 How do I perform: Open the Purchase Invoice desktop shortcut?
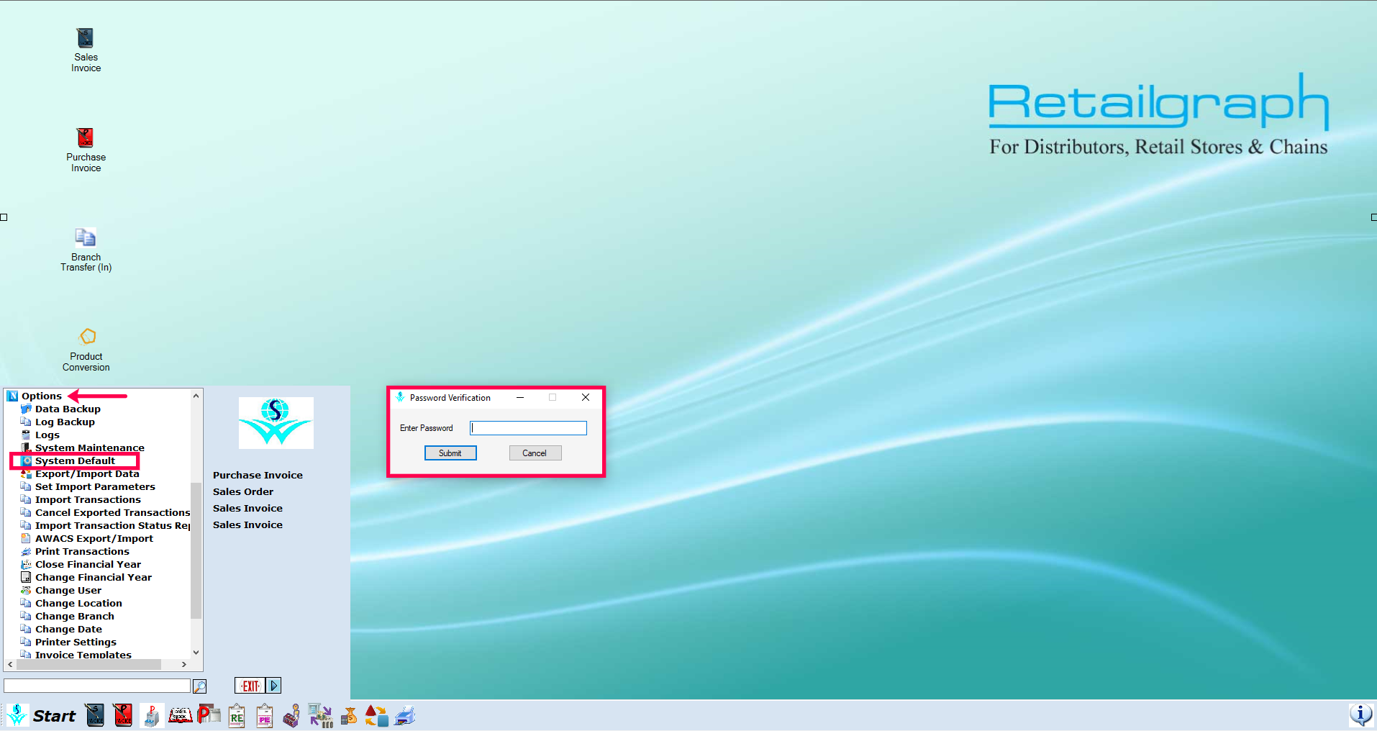tap(86, 150)
